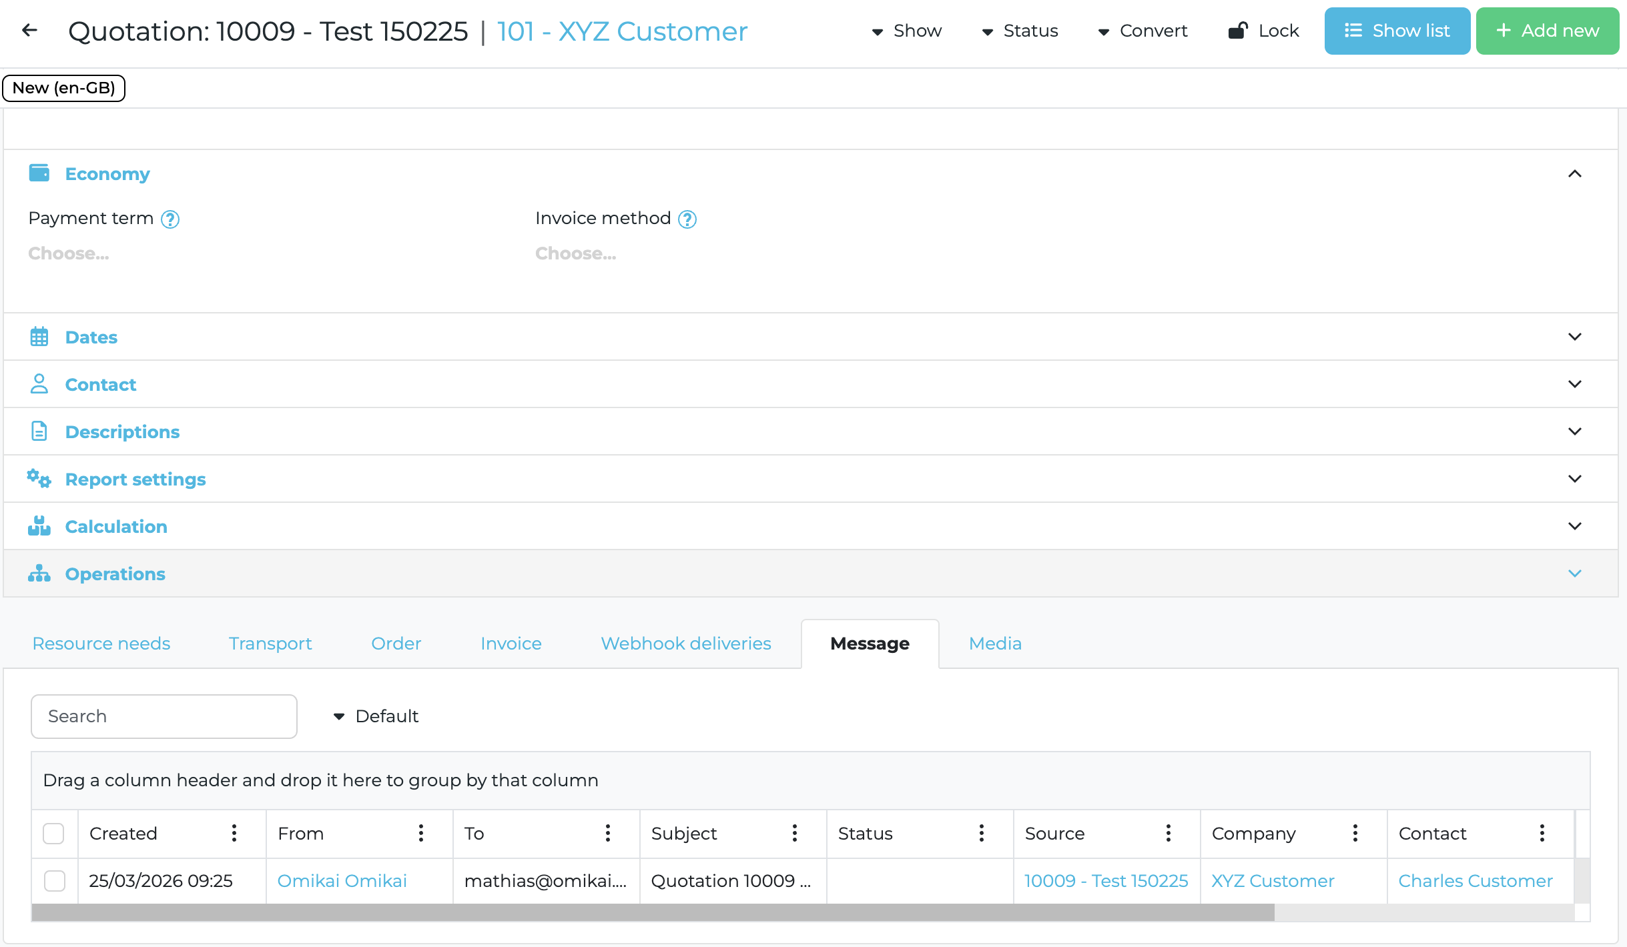Switch to the Media tab

(x=995, y=644)
